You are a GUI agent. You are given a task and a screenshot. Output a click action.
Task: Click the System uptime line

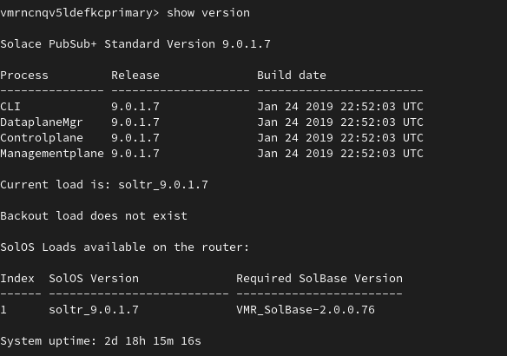[101, 341]
